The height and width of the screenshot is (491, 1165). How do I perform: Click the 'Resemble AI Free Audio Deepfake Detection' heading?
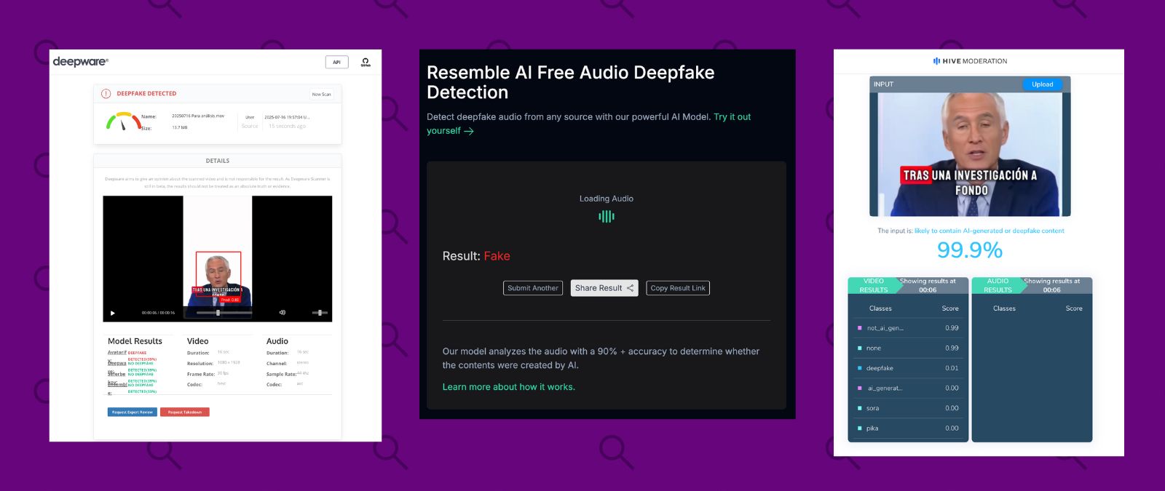point(570,82)
